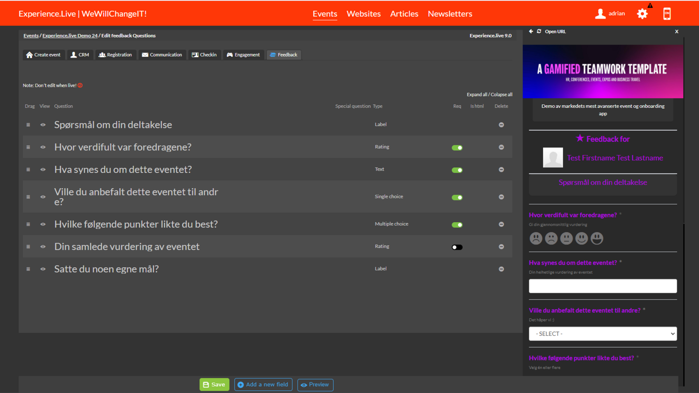This screenshot has height=393, width=699.
Task: Enable required for 'Din samlede vurdering av eventet'
Action: [457, 247]
